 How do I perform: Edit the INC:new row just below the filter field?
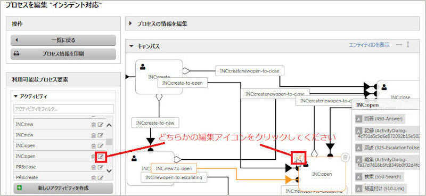click(x=101, y=125)
